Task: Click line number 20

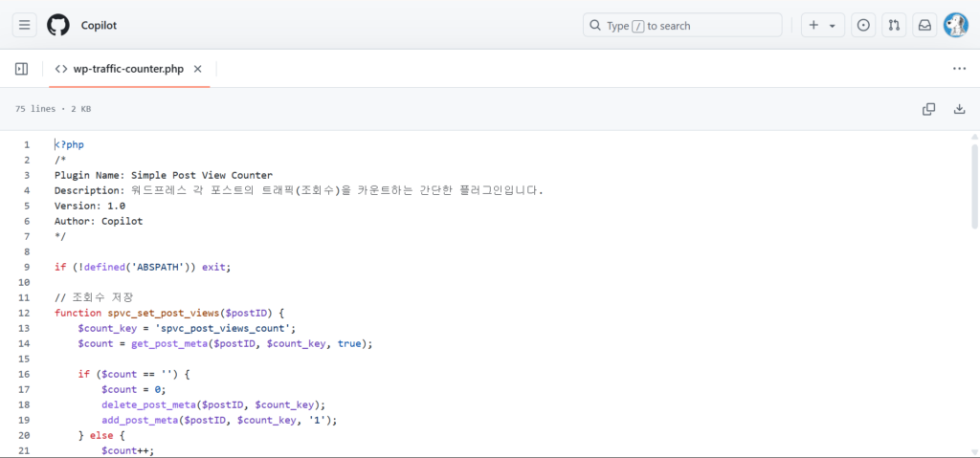Action: click(24, 435)
